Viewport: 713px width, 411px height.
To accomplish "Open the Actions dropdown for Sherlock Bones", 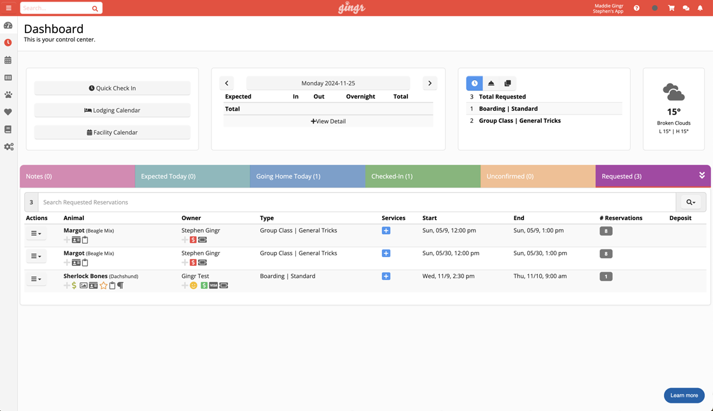I will point(36,279).
